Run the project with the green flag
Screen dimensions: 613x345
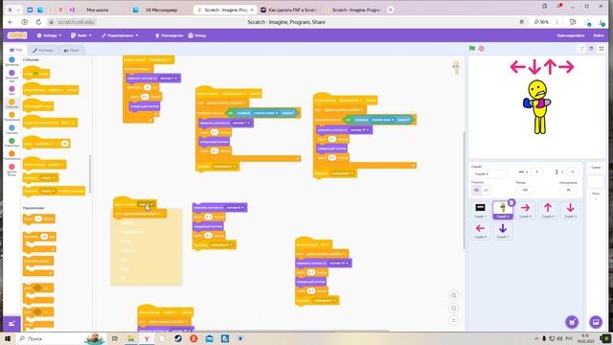[472, 49]
